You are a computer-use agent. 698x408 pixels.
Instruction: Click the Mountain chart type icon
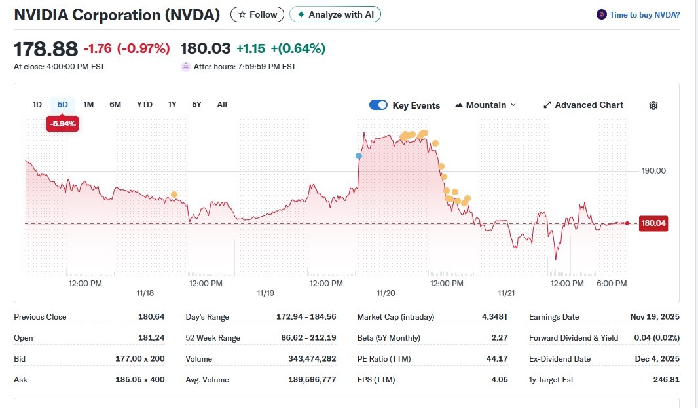(x=459, y=105)
